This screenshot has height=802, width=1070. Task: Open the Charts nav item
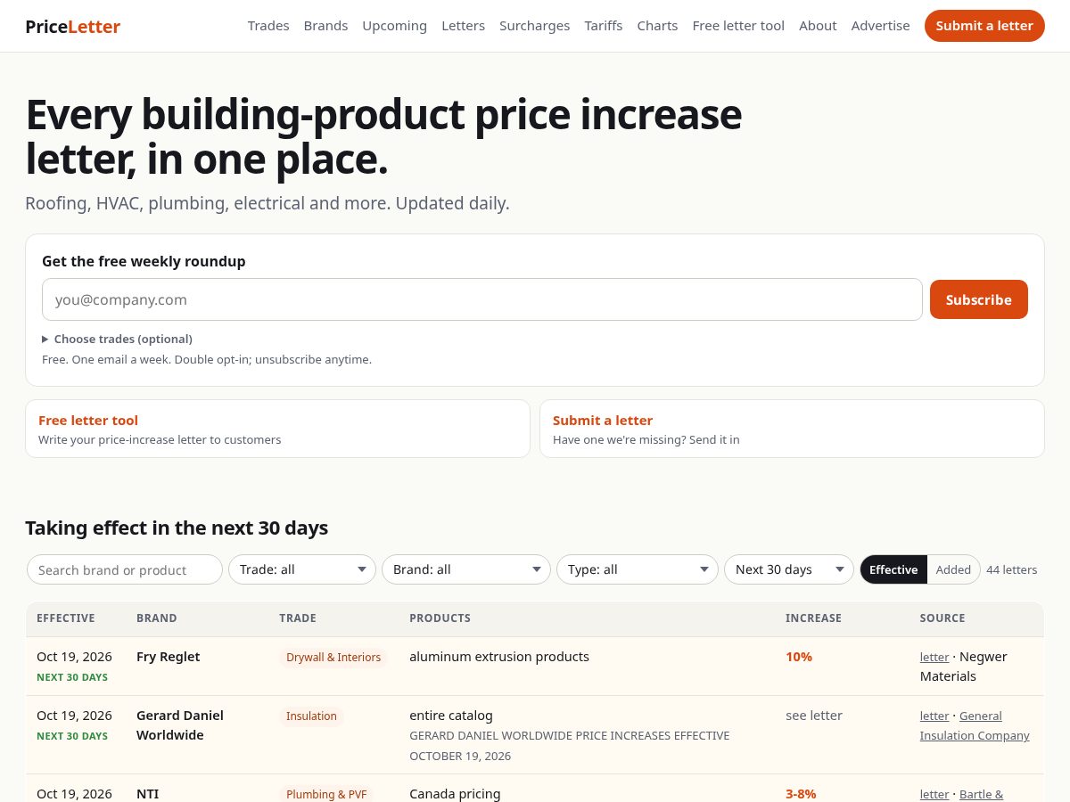pos(657,26)
